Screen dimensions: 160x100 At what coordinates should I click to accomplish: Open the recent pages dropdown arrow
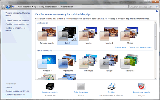[x=11, y=7]
